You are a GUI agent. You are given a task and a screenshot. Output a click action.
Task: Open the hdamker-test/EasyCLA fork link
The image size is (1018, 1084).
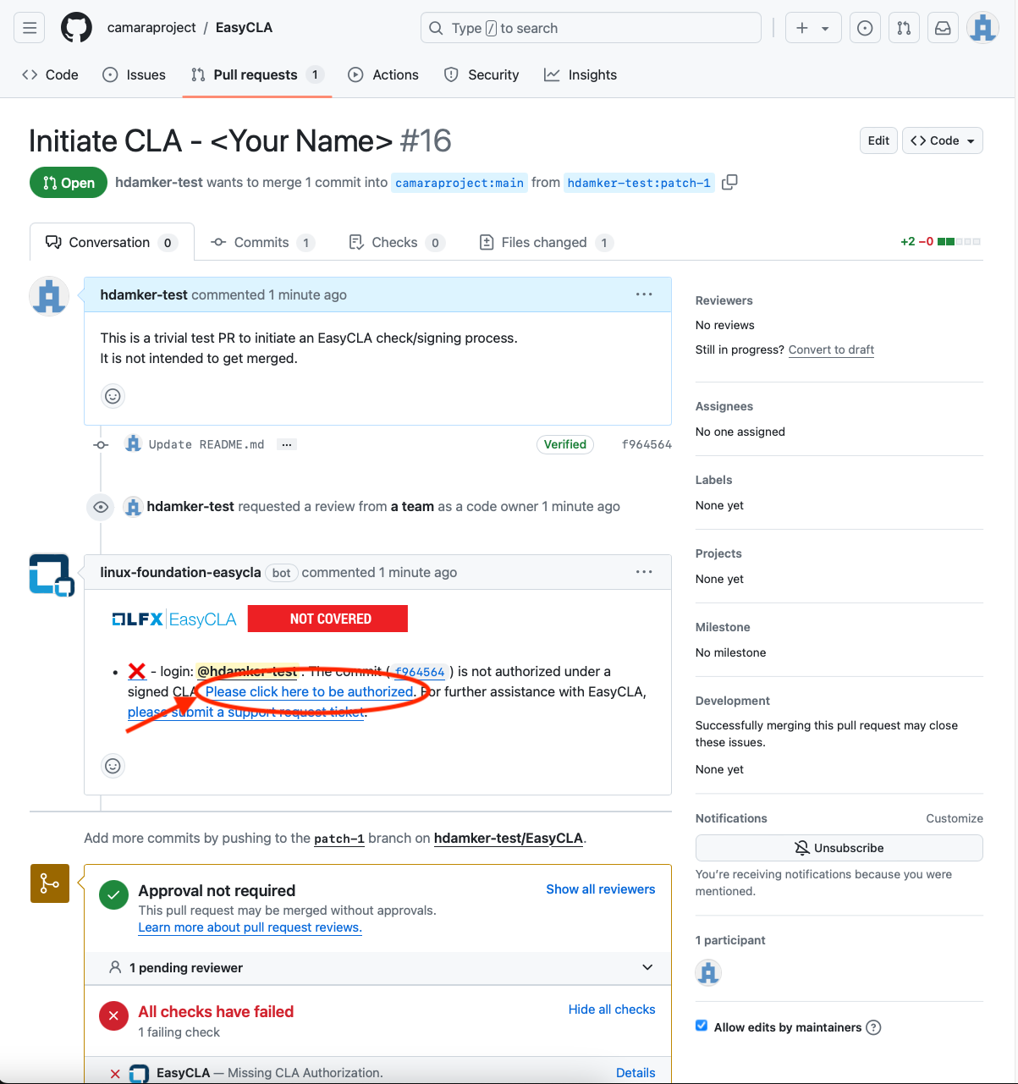click(509, 839)
